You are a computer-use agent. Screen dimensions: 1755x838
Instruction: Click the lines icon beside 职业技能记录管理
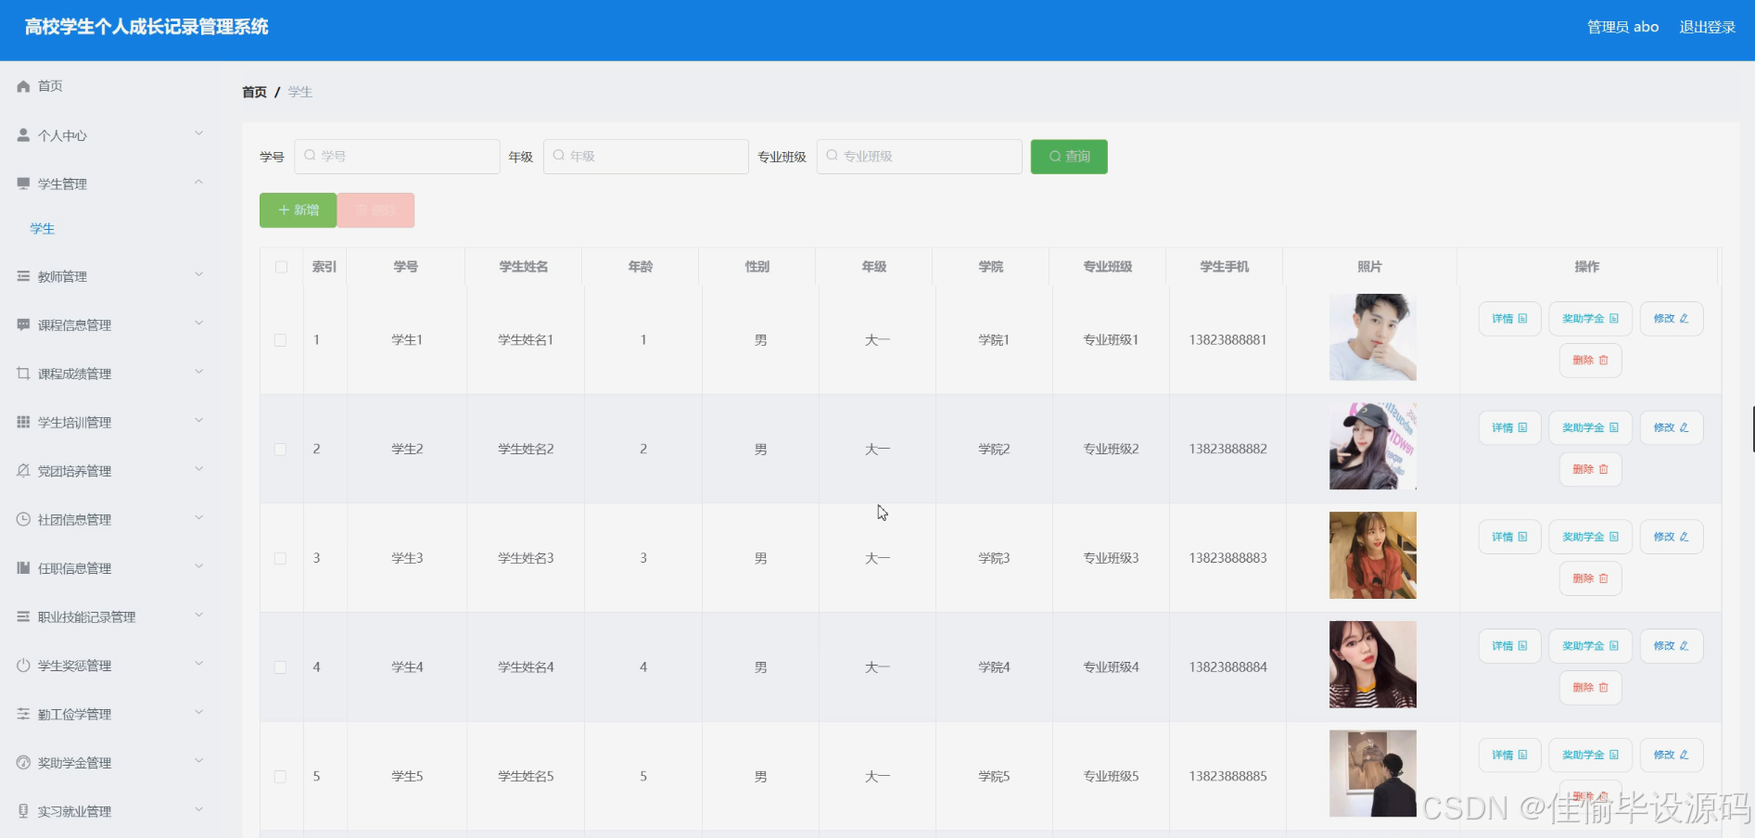coord(23,616)
